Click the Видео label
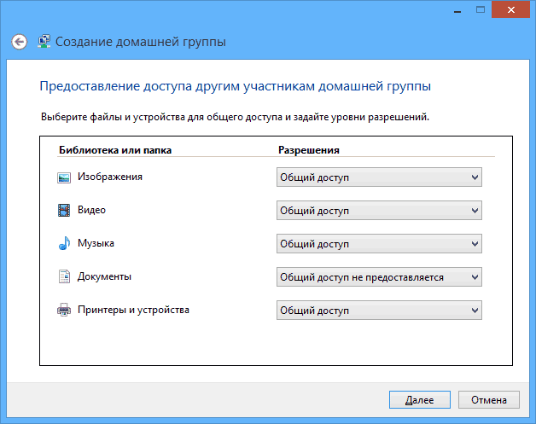 91,210
